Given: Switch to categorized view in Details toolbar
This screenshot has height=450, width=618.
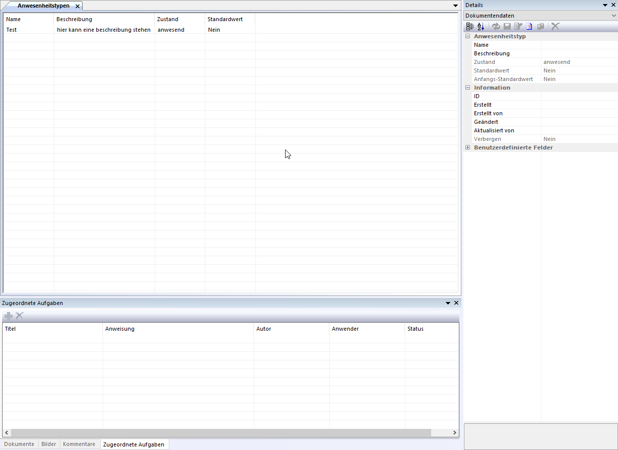Looking at the screenshot, I should tap(470, 26).
